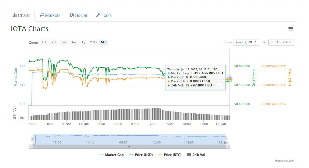
Task: Click the exchange arrows icon beside Markets
Action: coord(41,15)
